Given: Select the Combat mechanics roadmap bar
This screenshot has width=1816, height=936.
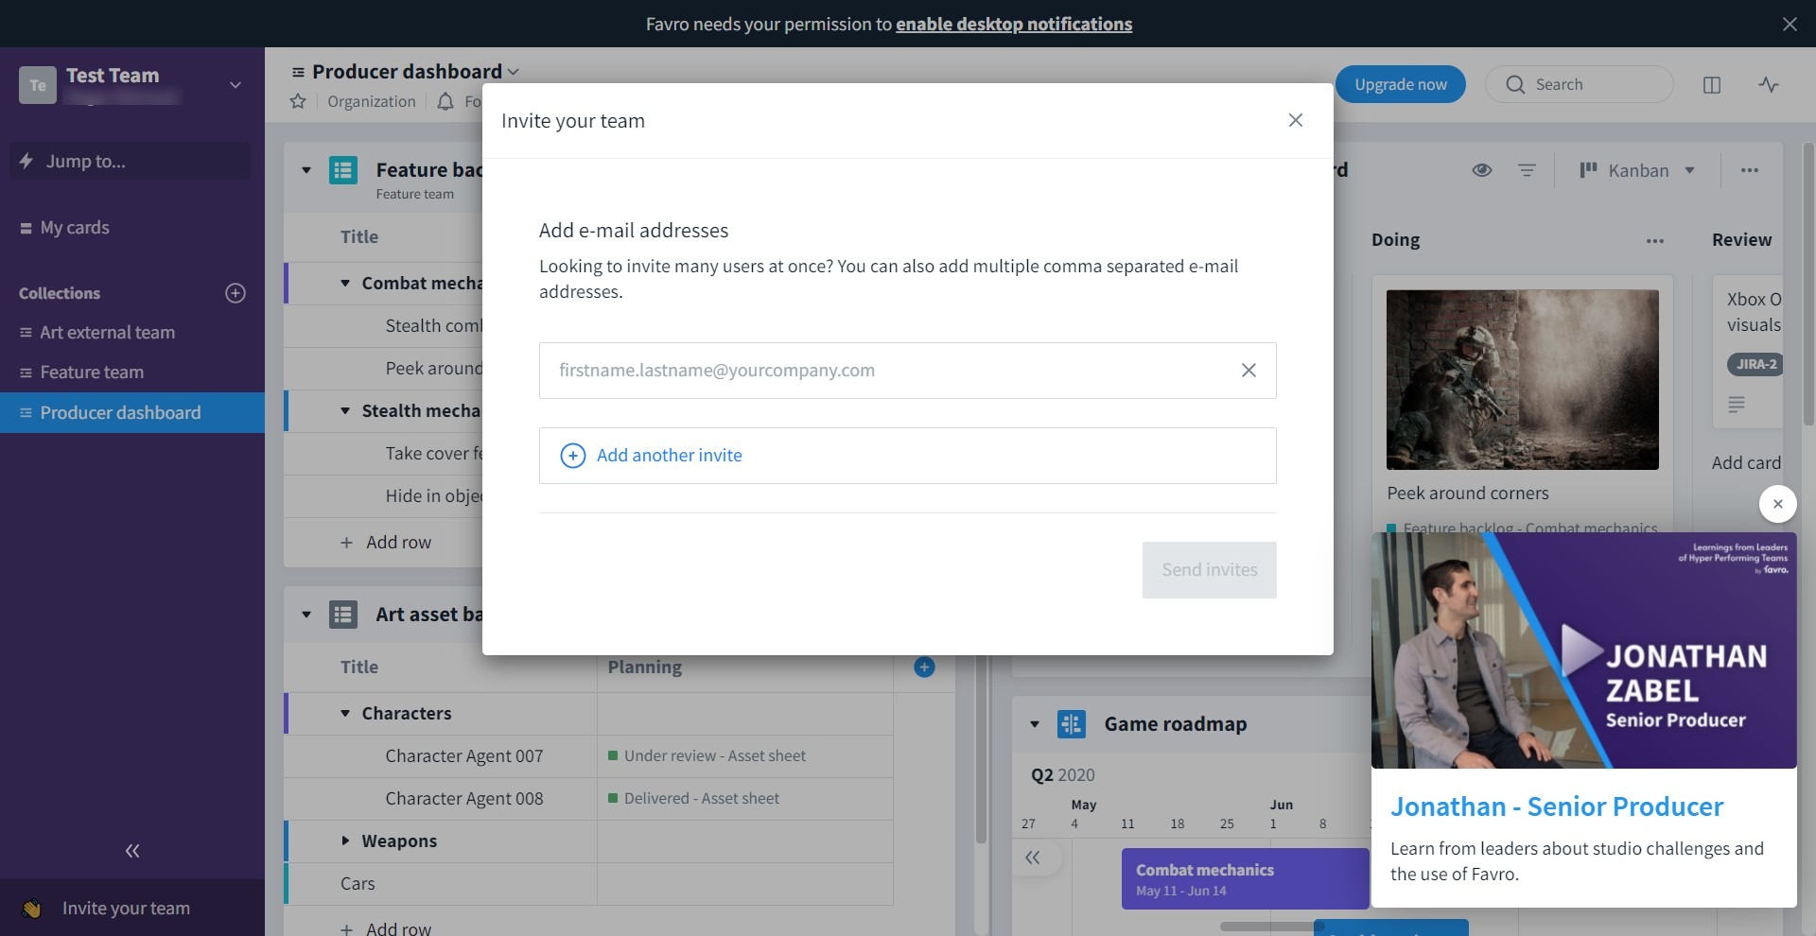Looking at the screenshot, I should tap(1245, 879).
